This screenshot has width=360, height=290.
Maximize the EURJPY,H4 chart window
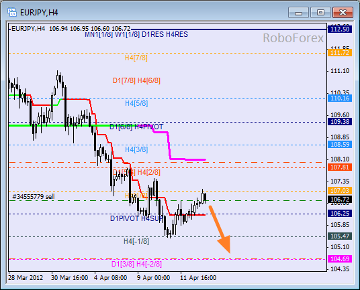[320, 12]
